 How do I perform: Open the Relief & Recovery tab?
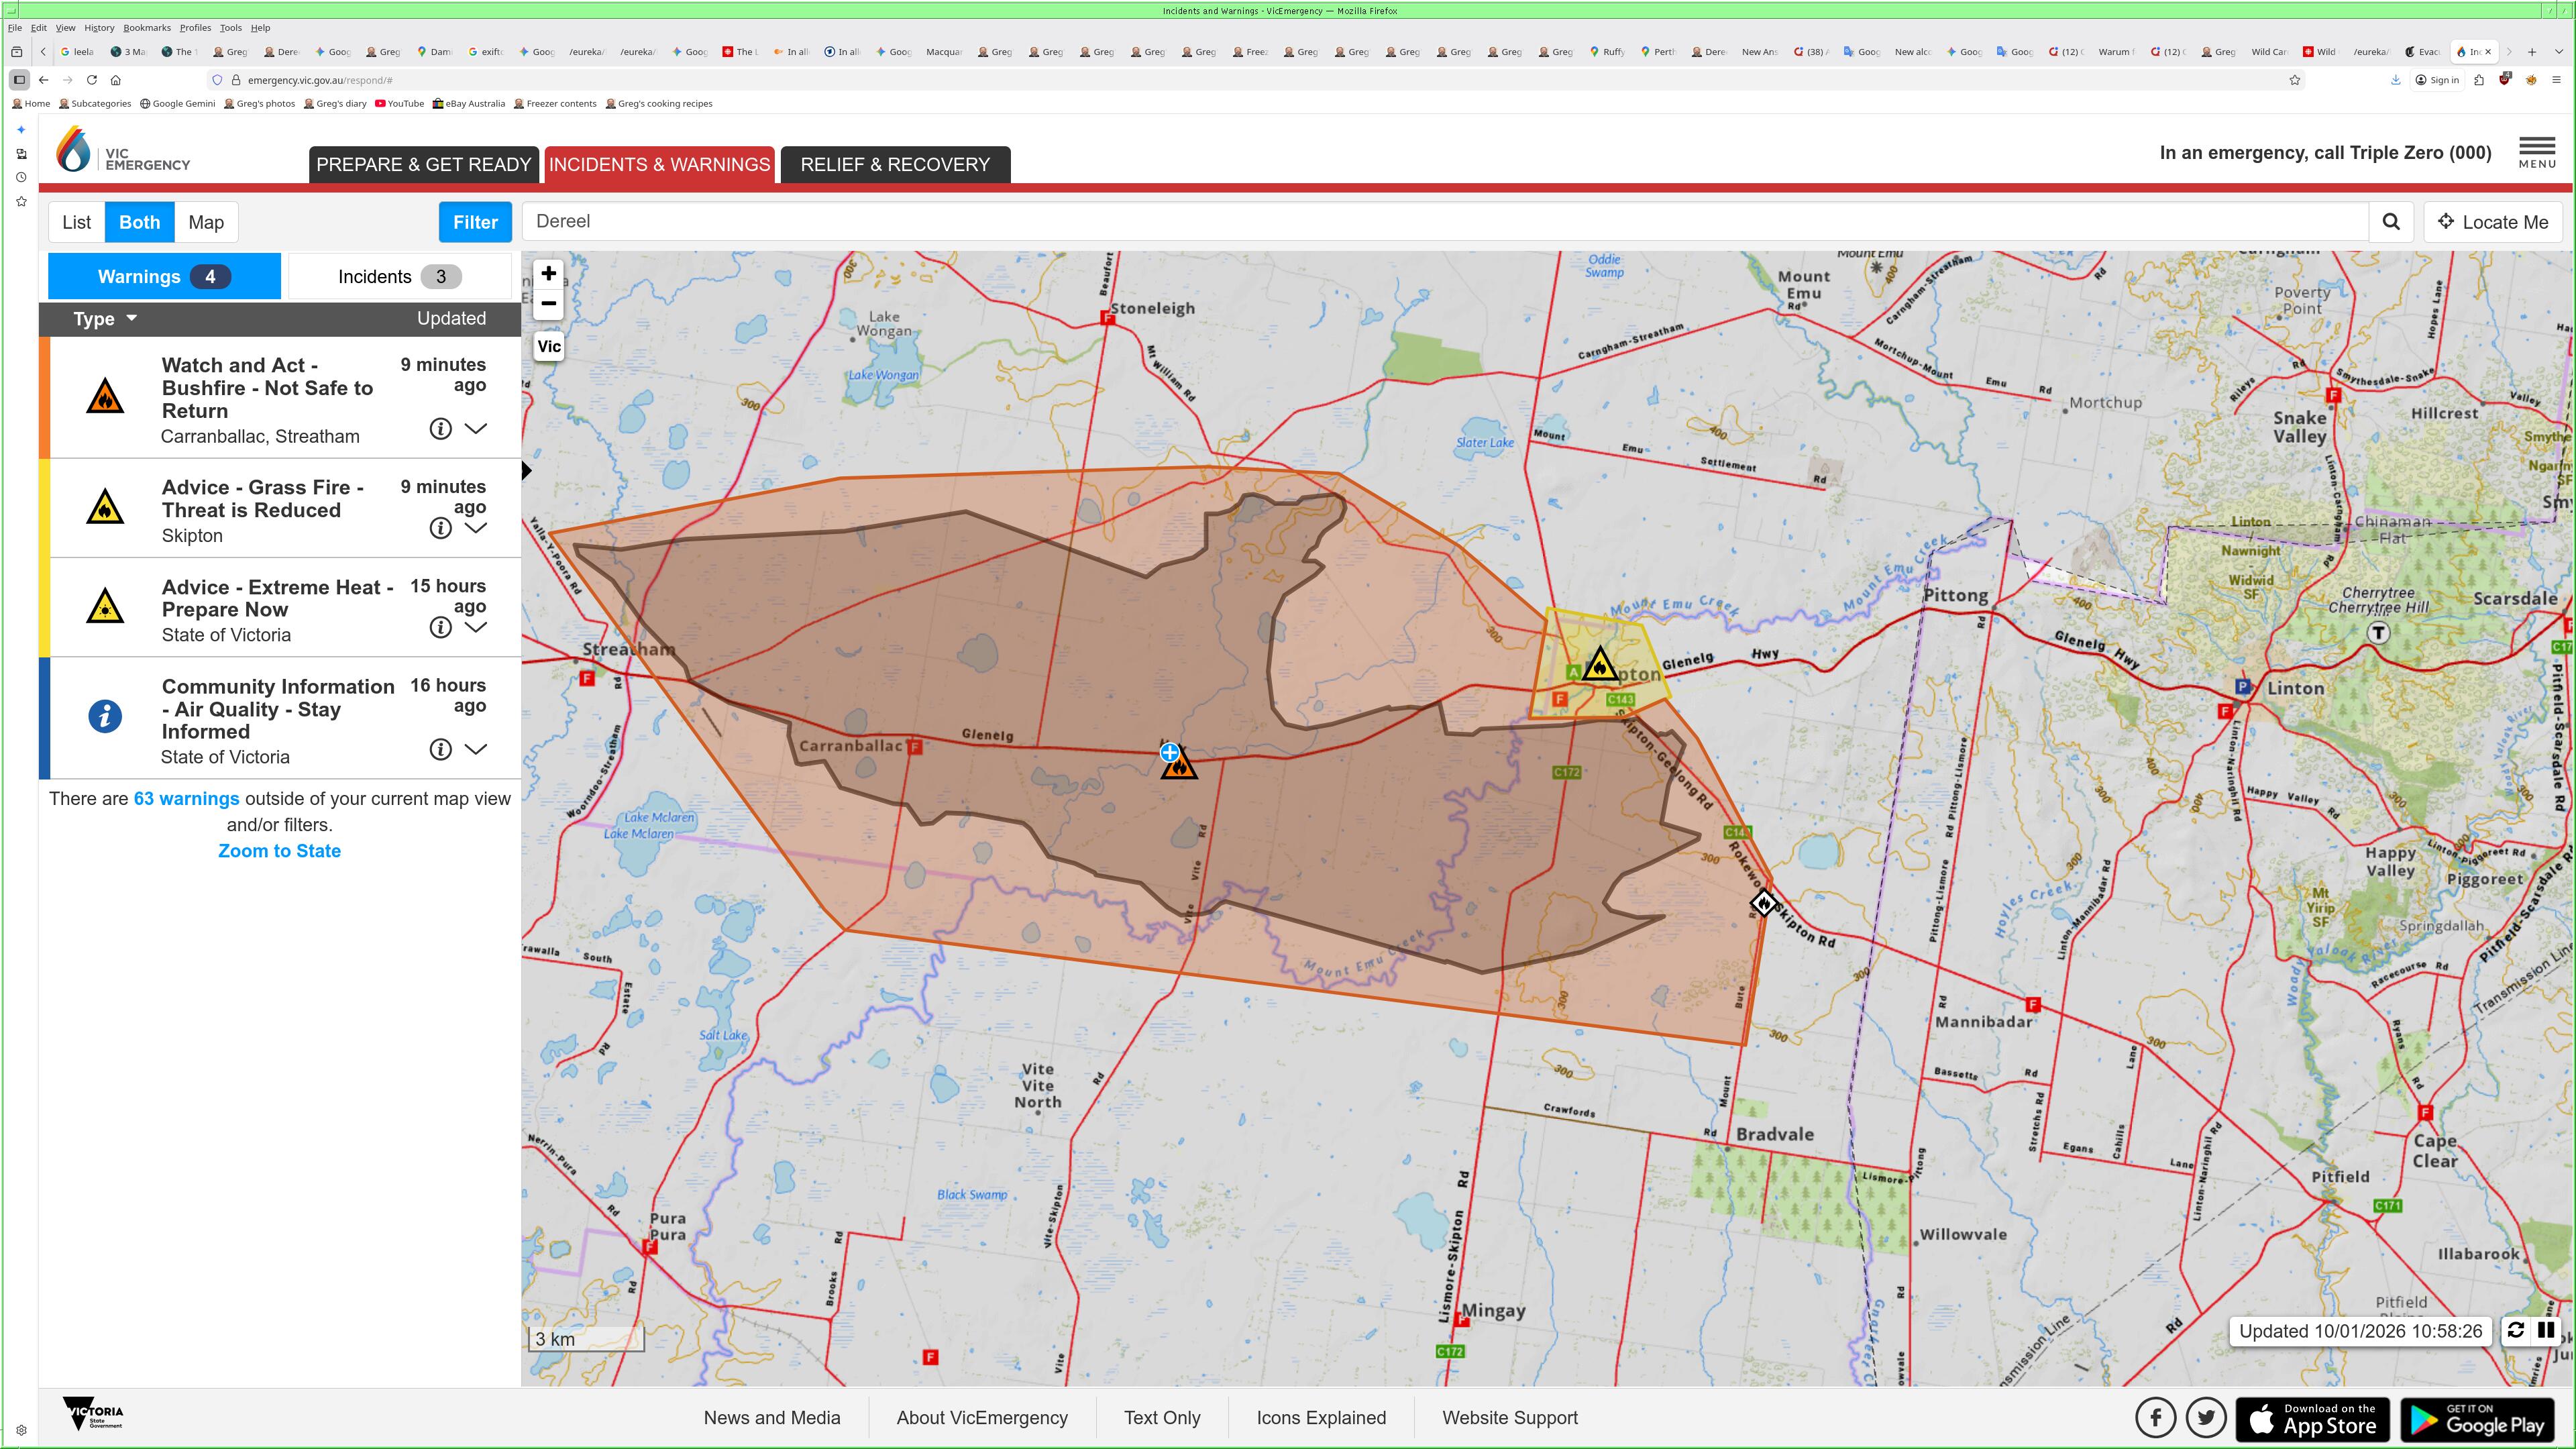click(x=895, y=165)
